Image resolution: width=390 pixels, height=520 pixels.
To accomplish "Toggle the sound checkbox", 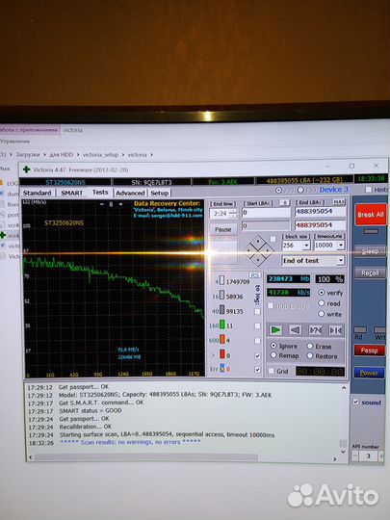I will point(356,402).
